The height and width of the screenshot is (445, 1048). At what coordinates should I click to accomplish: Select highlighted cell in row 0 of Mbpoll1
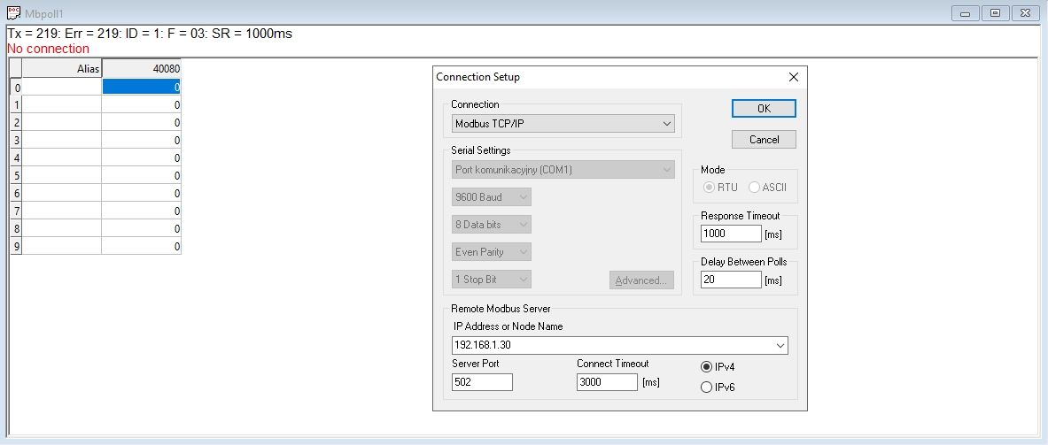click(141, 87)
